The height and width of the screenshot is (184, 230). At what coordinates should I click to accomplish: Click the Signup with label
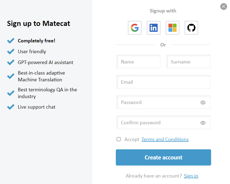click(x=163, y=11)
